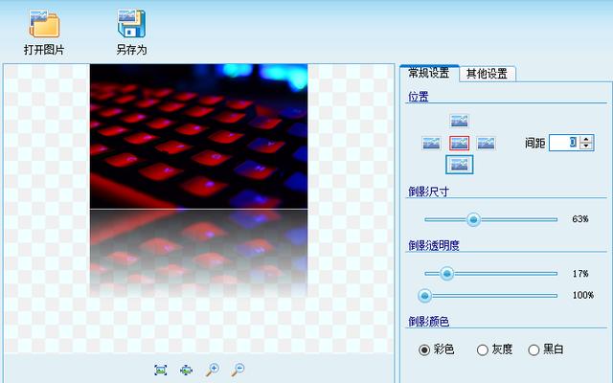613x383 pixels.
Task: Click the actual-size view icon
Action: (x=186, y=370)
